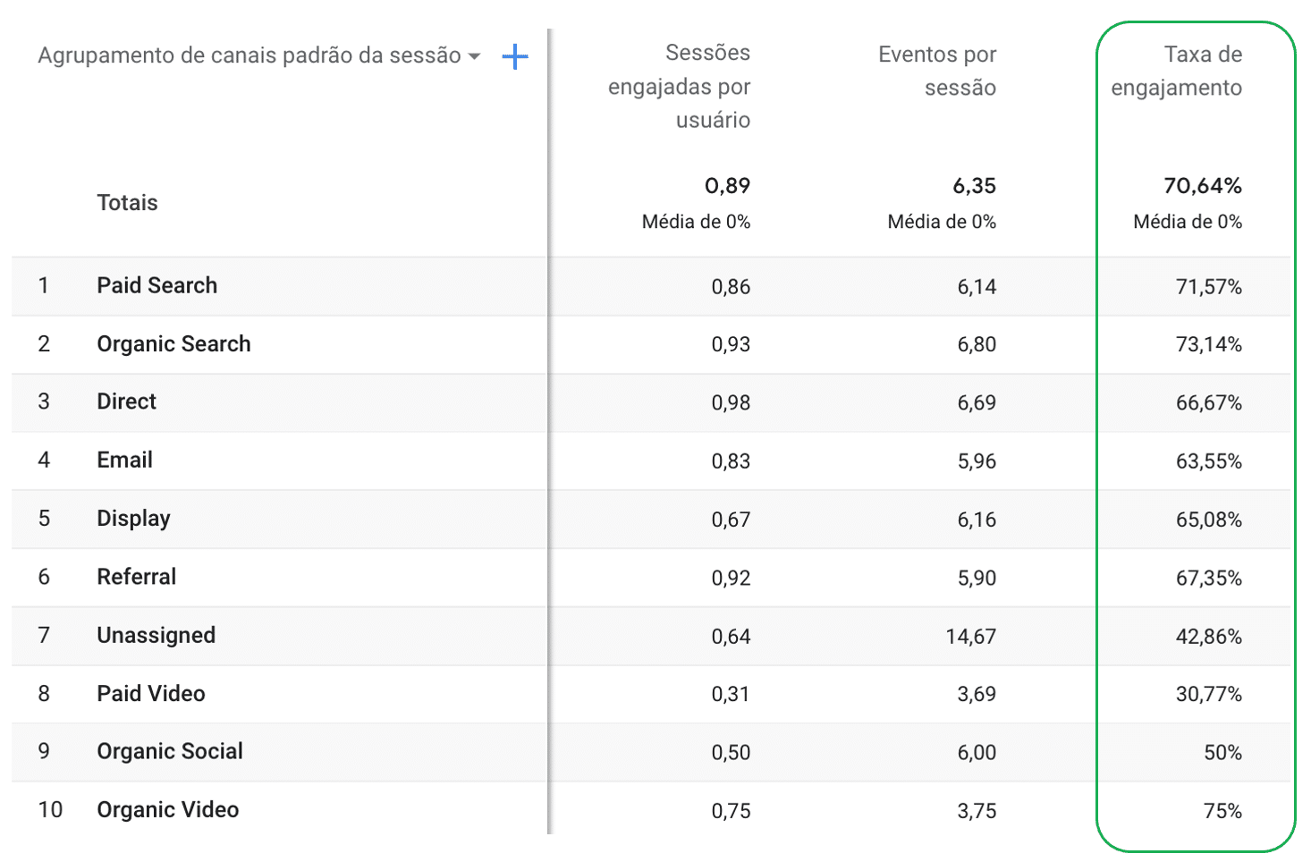This screenshot has height=862, width=1311.
Task: Sort by Eventos por sessão column
Action: [x=937, y=71]
